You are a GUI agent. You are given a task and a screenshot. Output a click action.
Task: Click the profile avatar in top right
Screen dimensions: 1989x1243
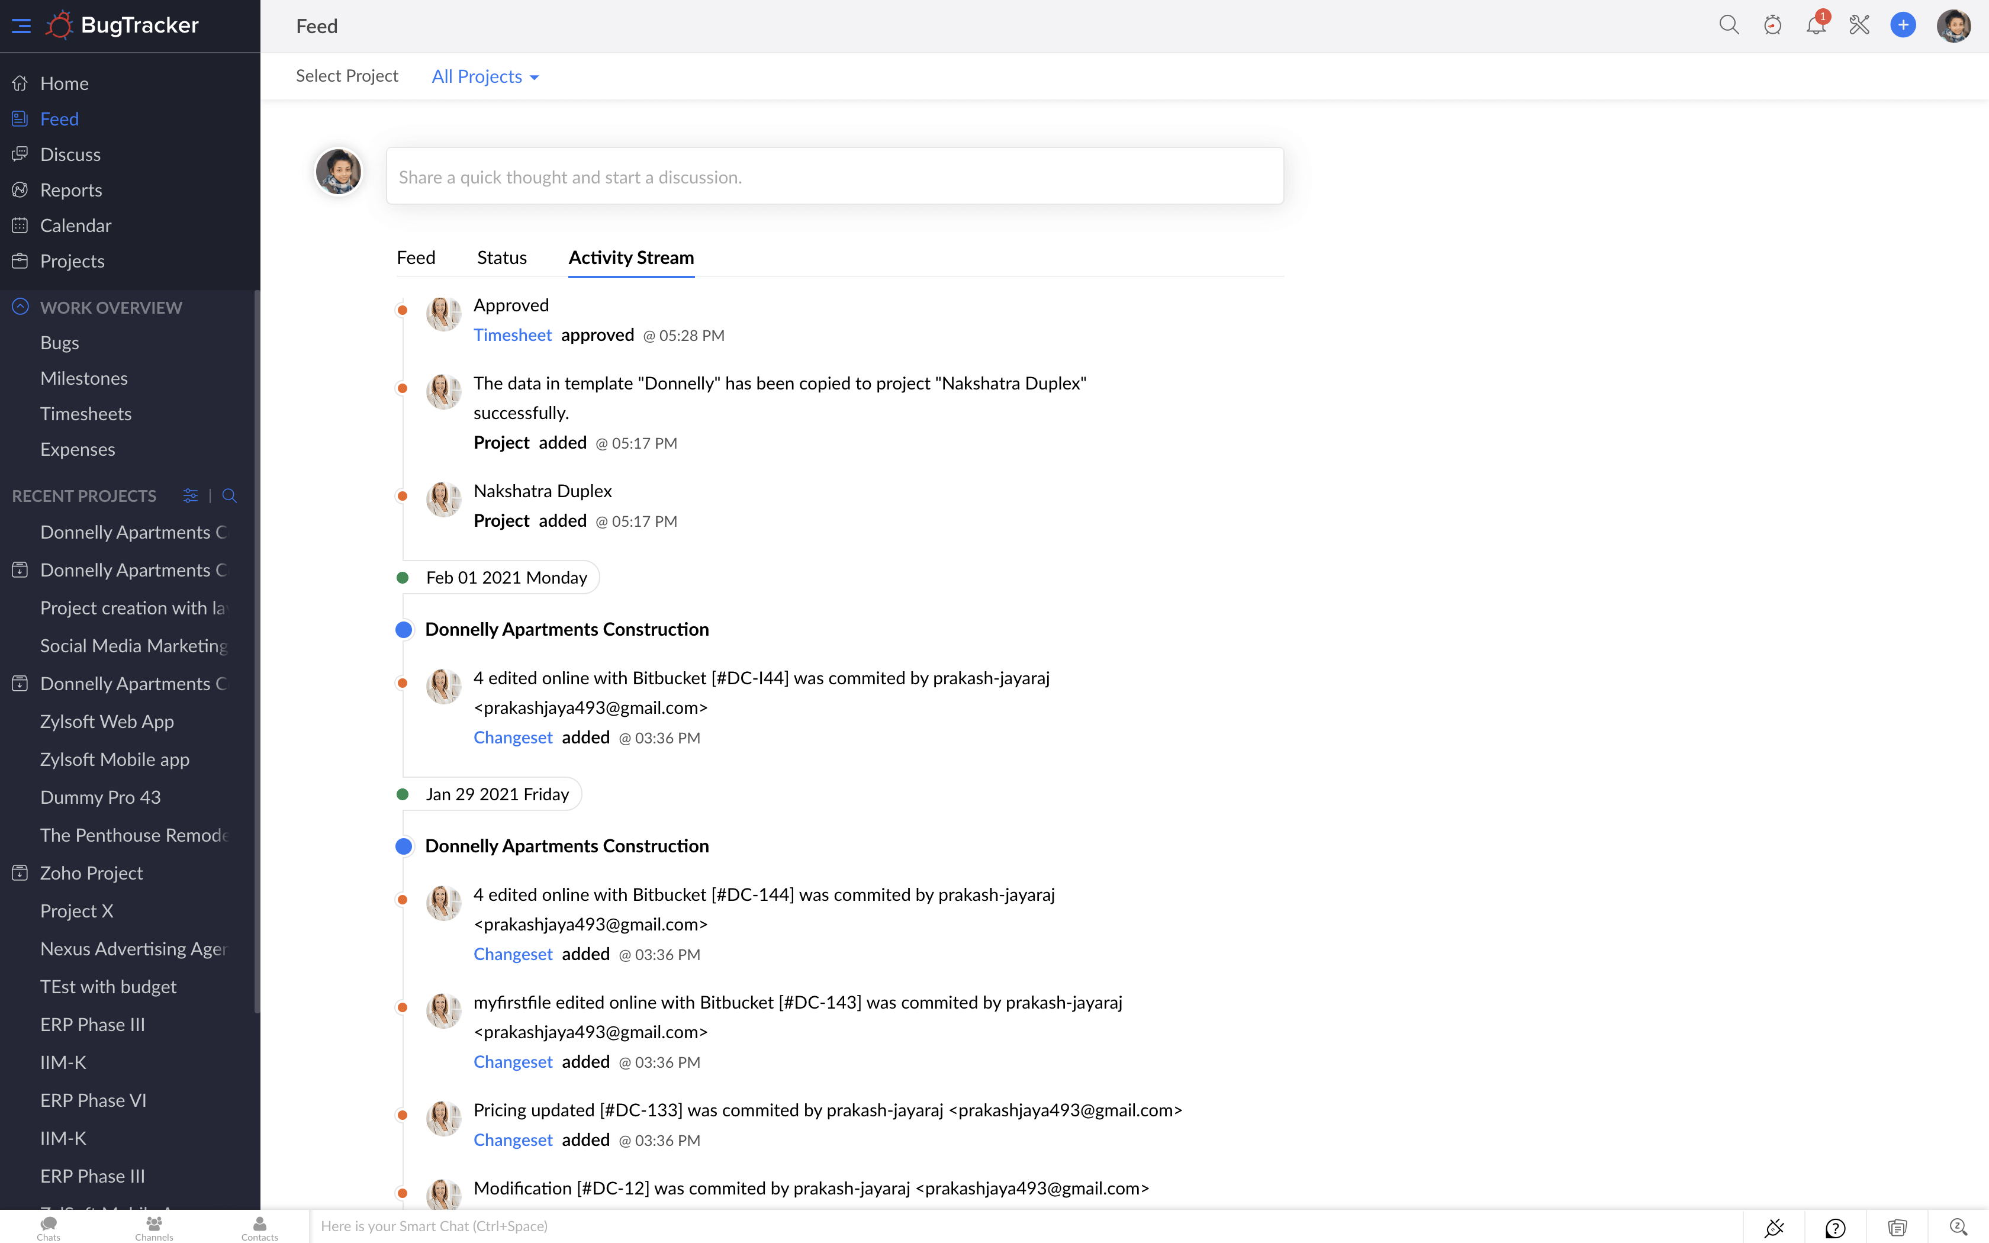click(1955, 25)
